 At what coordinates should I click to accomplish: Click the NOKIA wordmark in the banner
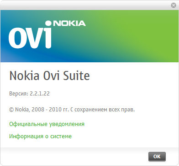(69, 23)
